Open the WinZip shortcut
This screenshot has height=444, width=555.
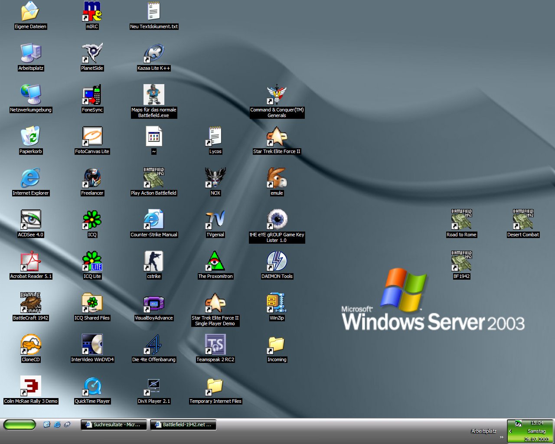277,303
